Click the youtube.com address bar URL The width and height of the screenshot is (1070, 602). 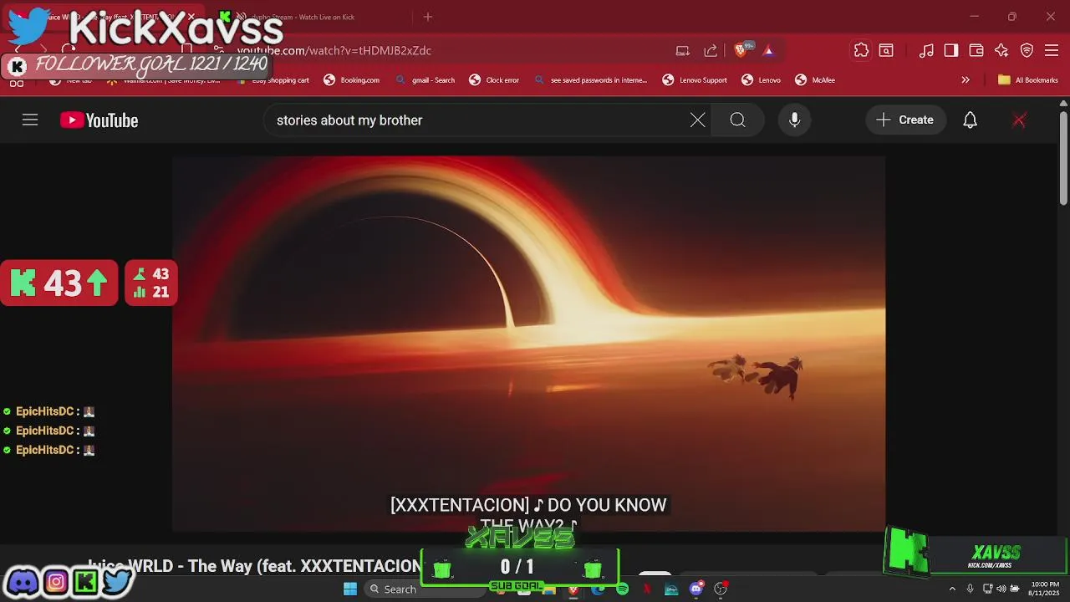click(334, 50)
